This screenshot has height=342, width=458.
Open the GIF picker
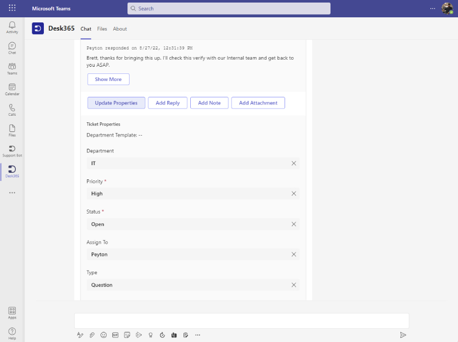(115, 335)
